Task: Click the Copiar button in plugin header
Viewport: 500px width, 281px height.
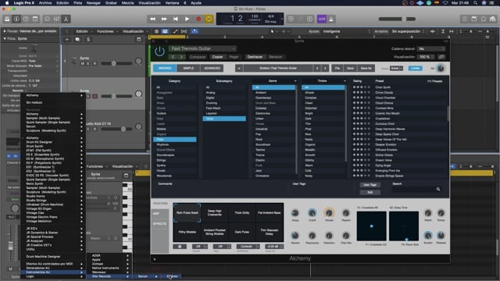Action: coord(217,57)
